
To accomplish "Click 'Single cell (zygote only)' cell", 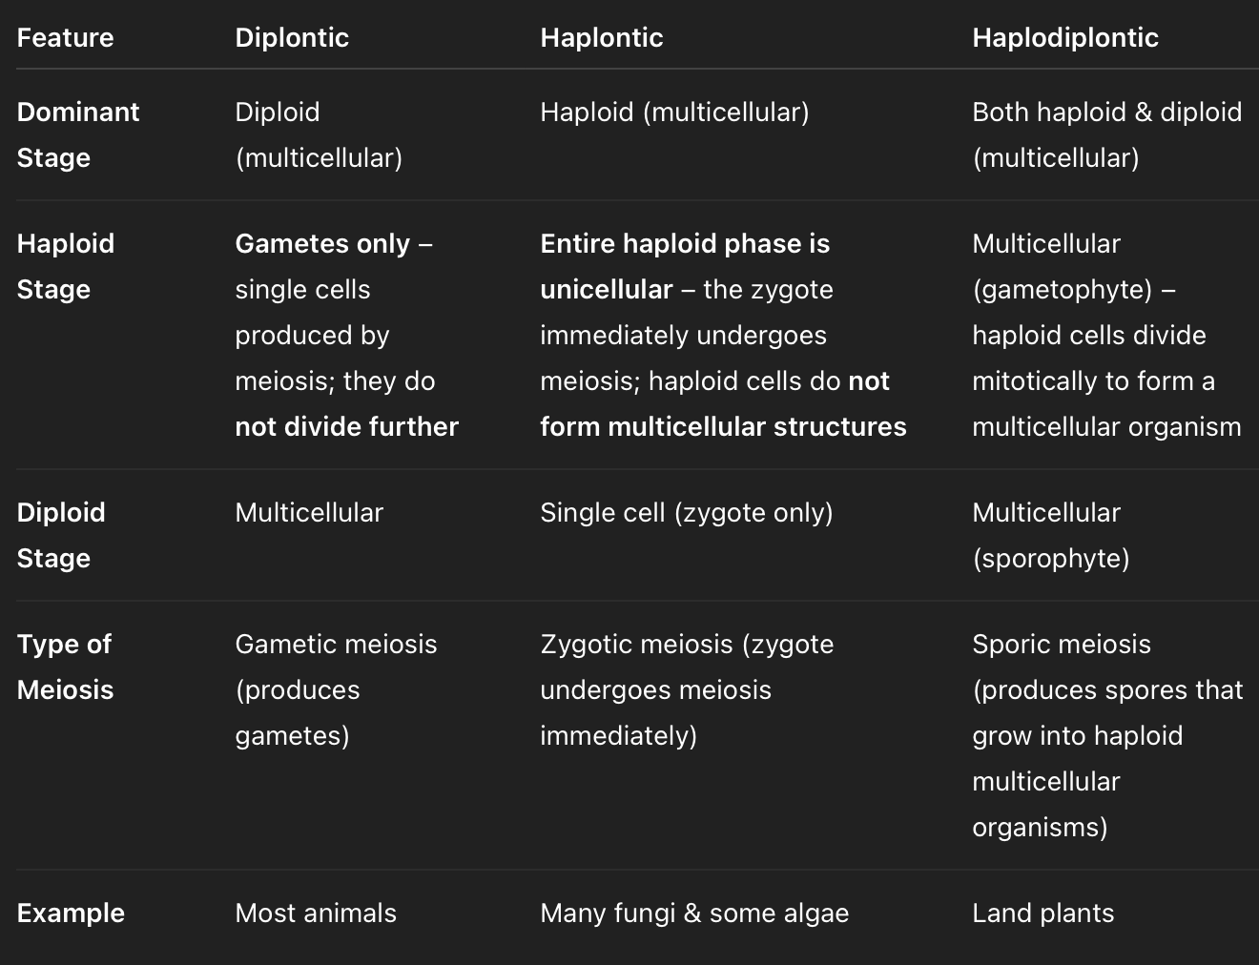I will 687,513.
